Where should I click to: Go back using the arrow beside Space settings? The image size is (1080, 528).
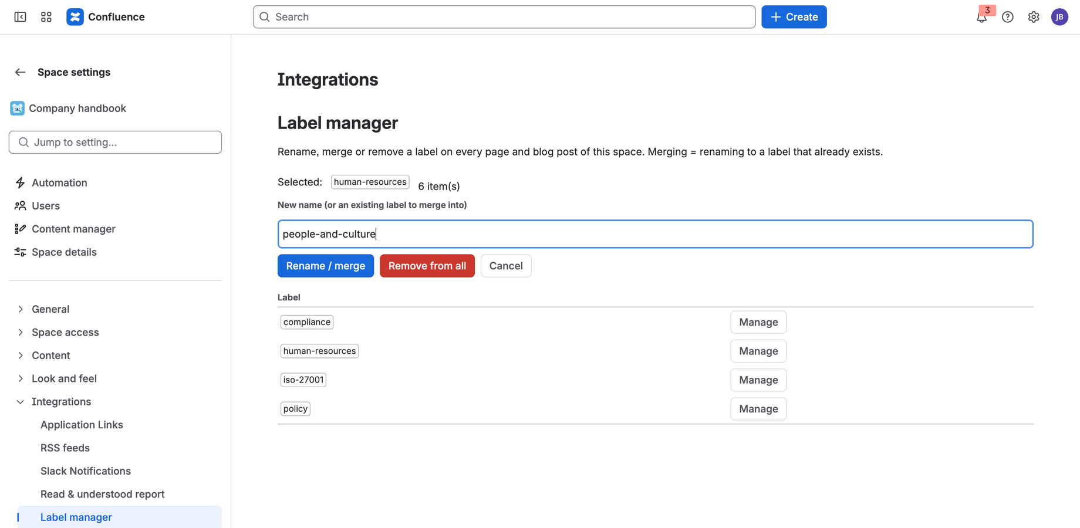[x=21, y=72]
